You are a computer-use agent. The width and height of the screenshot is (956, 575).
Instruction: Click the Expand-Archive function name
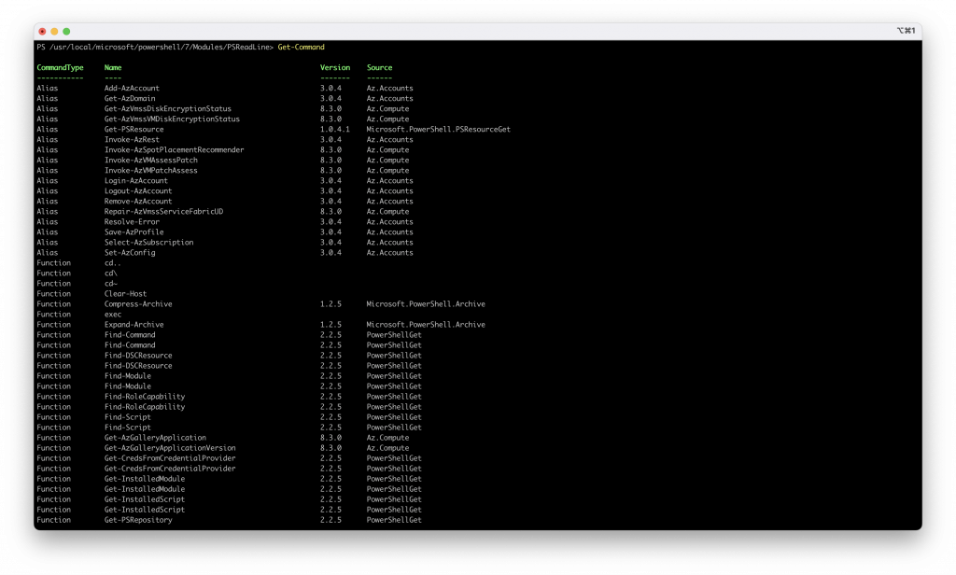(x=134, y=325)
